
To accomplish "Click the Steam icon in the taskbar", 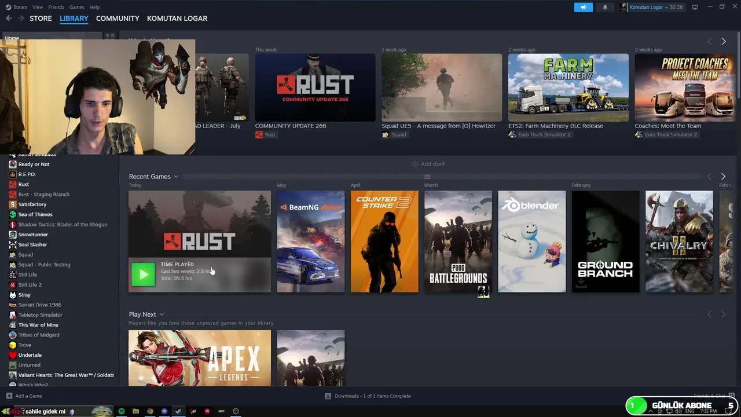I will pyautogui.click(x=178, y=411).
